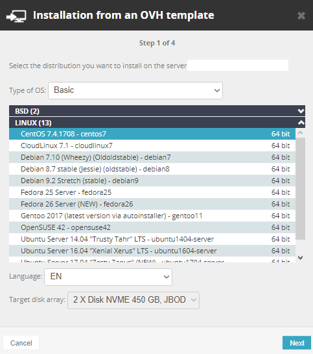Choose Debian 7.10 (Wheezy) - debian7
Screen dimensions: 313x354
click(152, 157)
